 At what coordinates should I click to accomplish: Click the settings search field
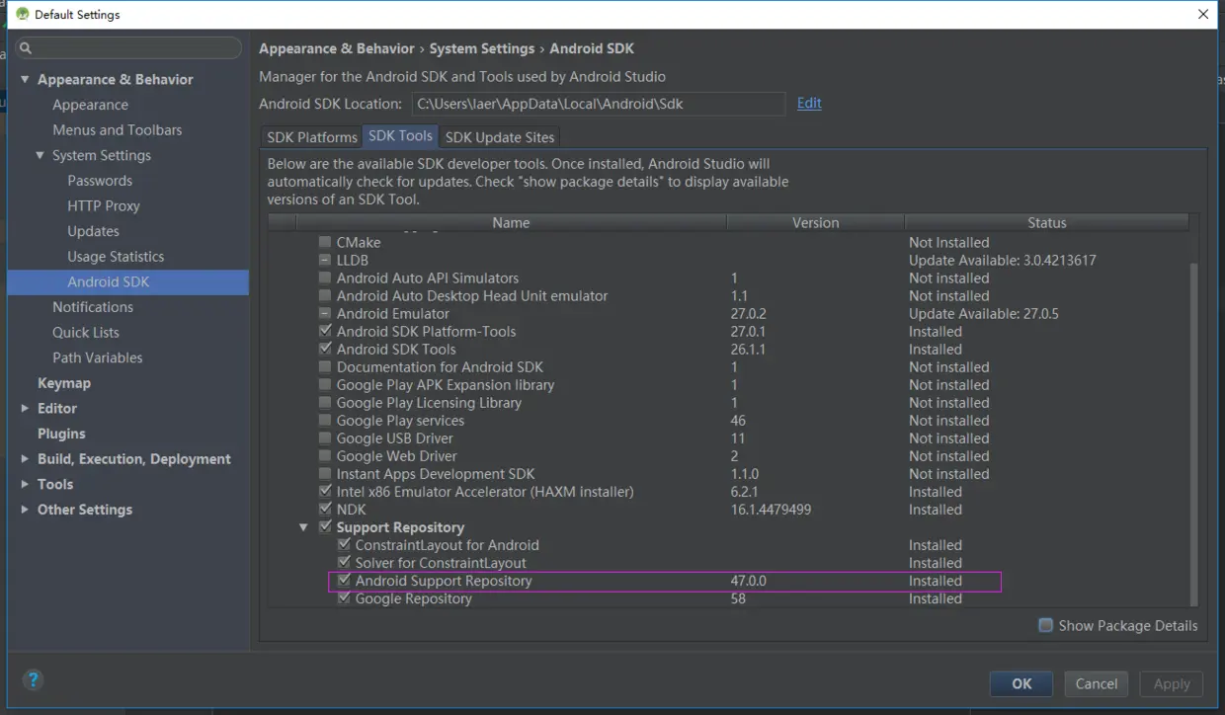(x=128, y=47)
